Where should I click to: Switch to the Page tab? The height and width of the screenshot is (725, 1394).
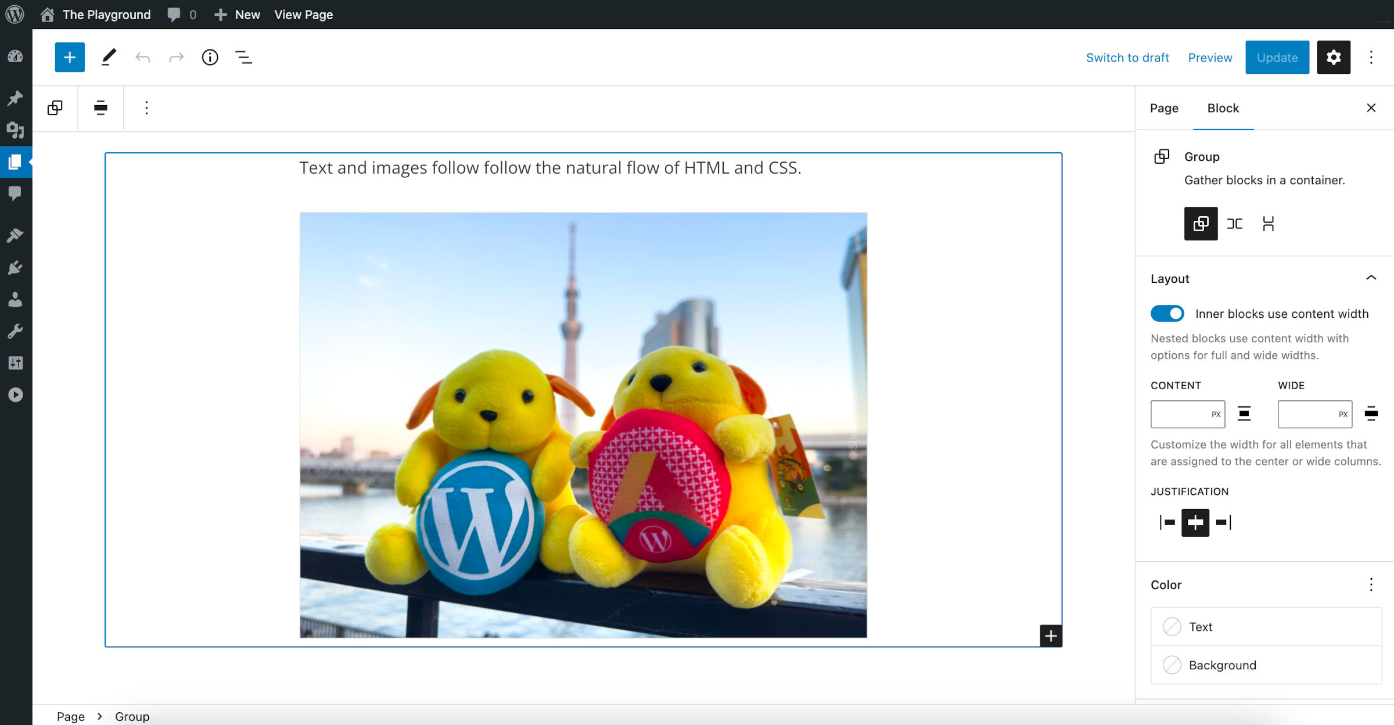pyautogui.click(x=1164, y=108)
